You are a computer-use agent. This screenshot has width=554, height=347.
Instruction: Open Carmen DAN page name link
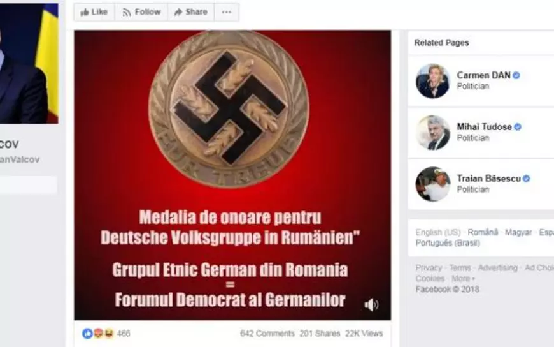pos(483,75)
